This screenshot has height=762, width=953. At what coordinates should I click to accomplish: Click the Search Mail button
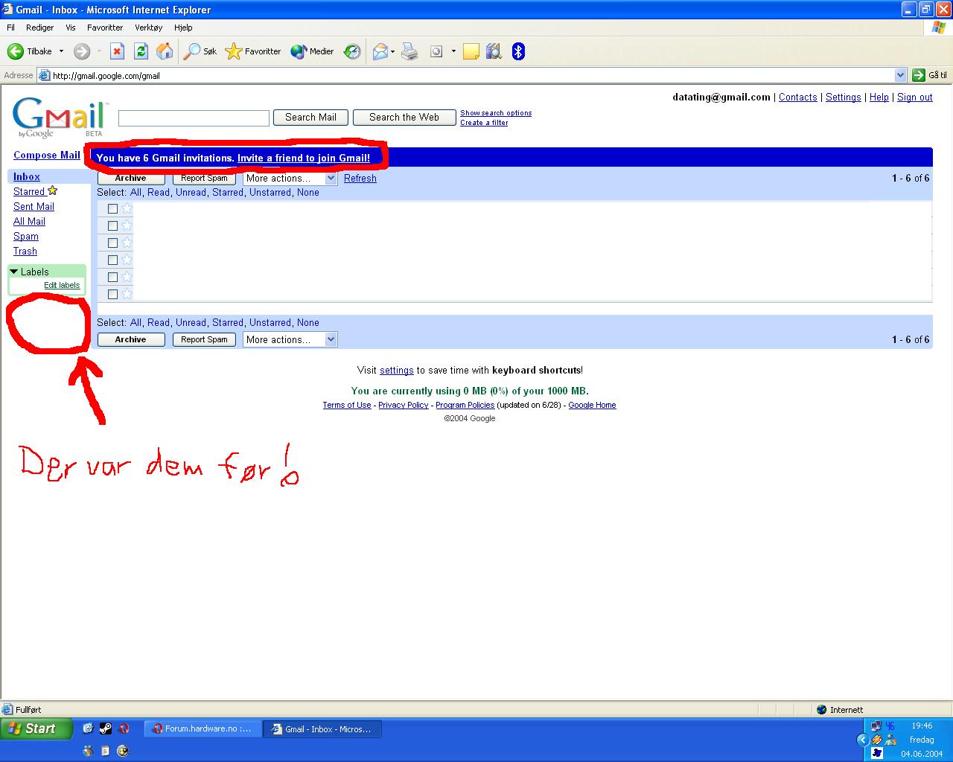coord(310,118)
